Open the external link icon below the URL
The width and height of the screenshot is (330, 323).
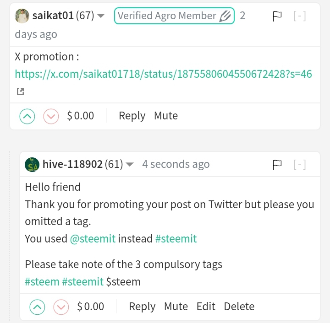tap(20, 92)
